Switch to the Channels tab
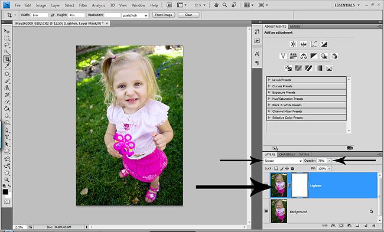This screenshot has height=232, width=384. pos(287,155)
